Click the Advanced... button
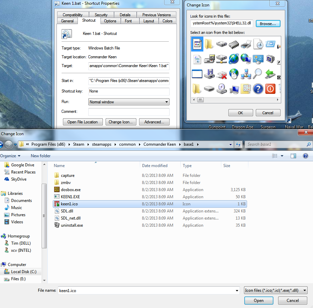The width and height of the screenshot is (313, 308). coord(154,122)
